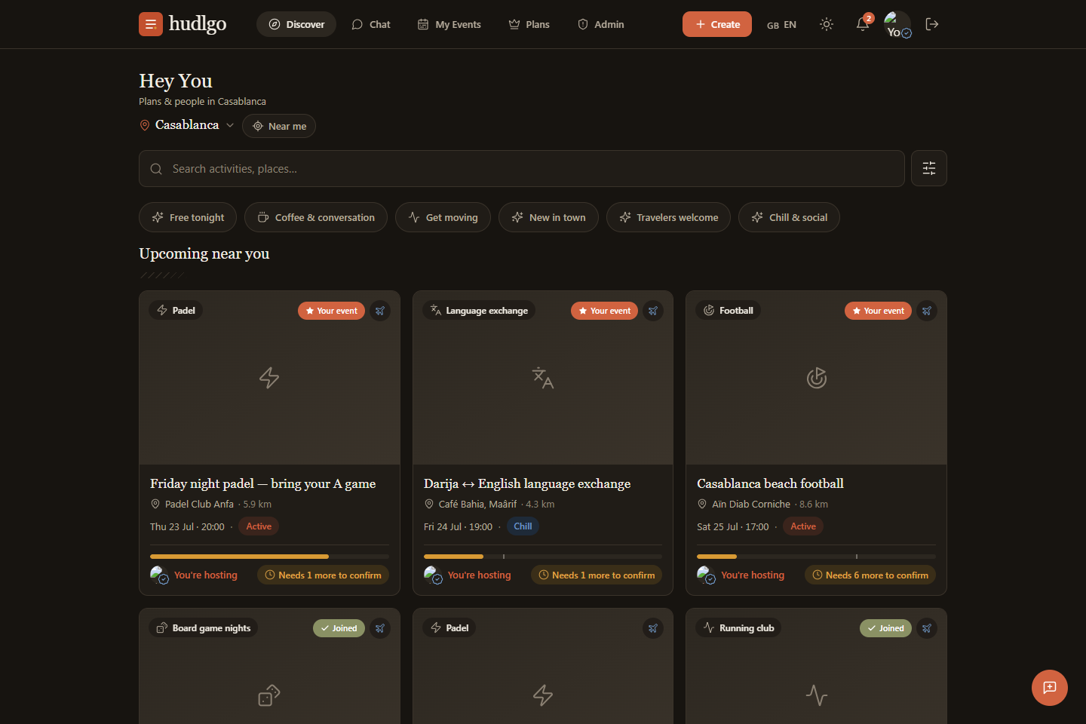The image size is (1086, 724).
Task: Pin the Casablanca beach football card
Action: click(927, 311)
